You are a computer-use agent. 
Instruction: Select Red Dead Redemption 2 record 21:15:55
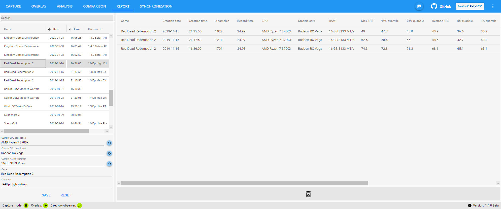[54, 80]
